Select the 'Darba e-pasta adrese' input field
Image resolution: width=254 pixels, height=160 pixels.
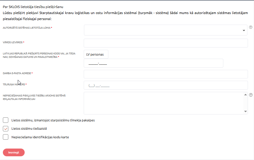coord(165,74)
